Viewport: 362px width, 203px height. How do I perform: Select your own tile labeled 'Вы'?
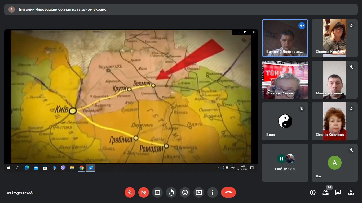click(335, 163)
